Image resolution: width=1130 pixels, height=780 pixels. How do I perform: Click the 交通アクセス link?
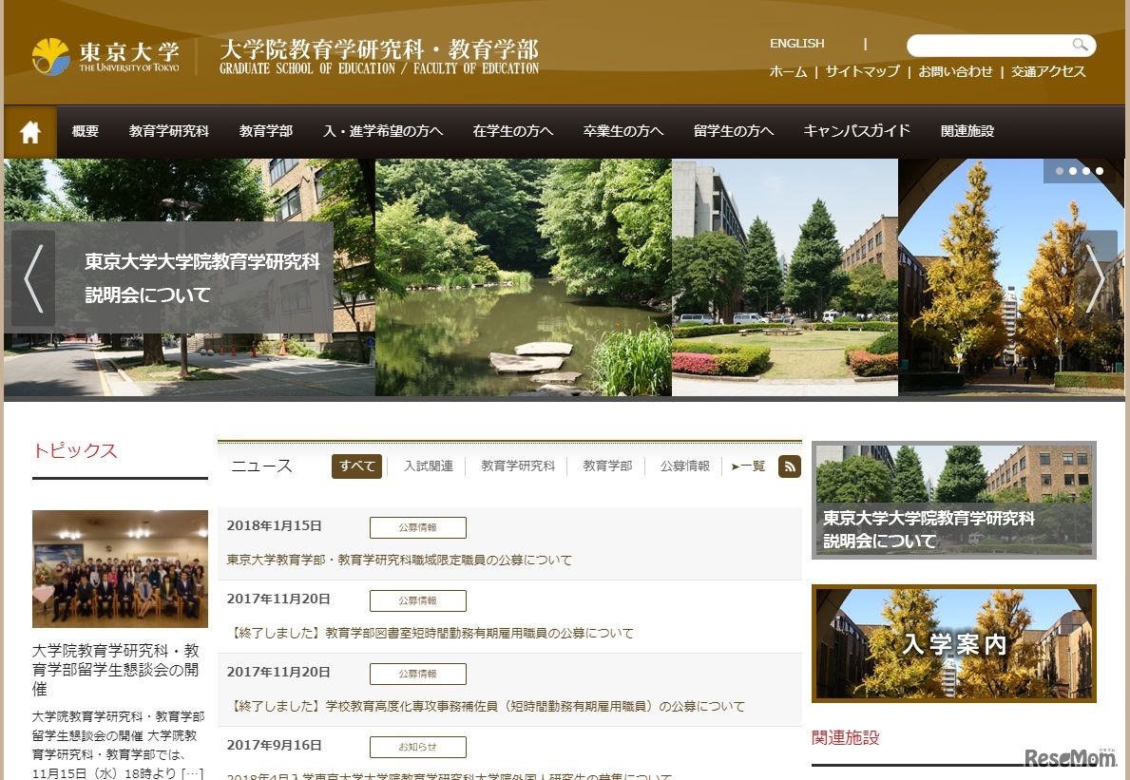click(x=1048, y=71)
